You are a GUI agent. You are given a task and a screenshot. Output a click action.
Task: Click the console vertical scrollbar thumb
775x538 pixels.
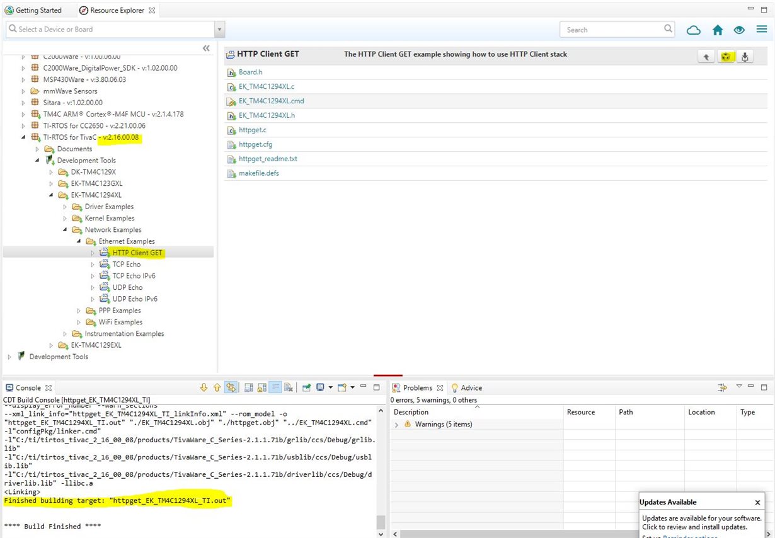(x=381, y=523)
